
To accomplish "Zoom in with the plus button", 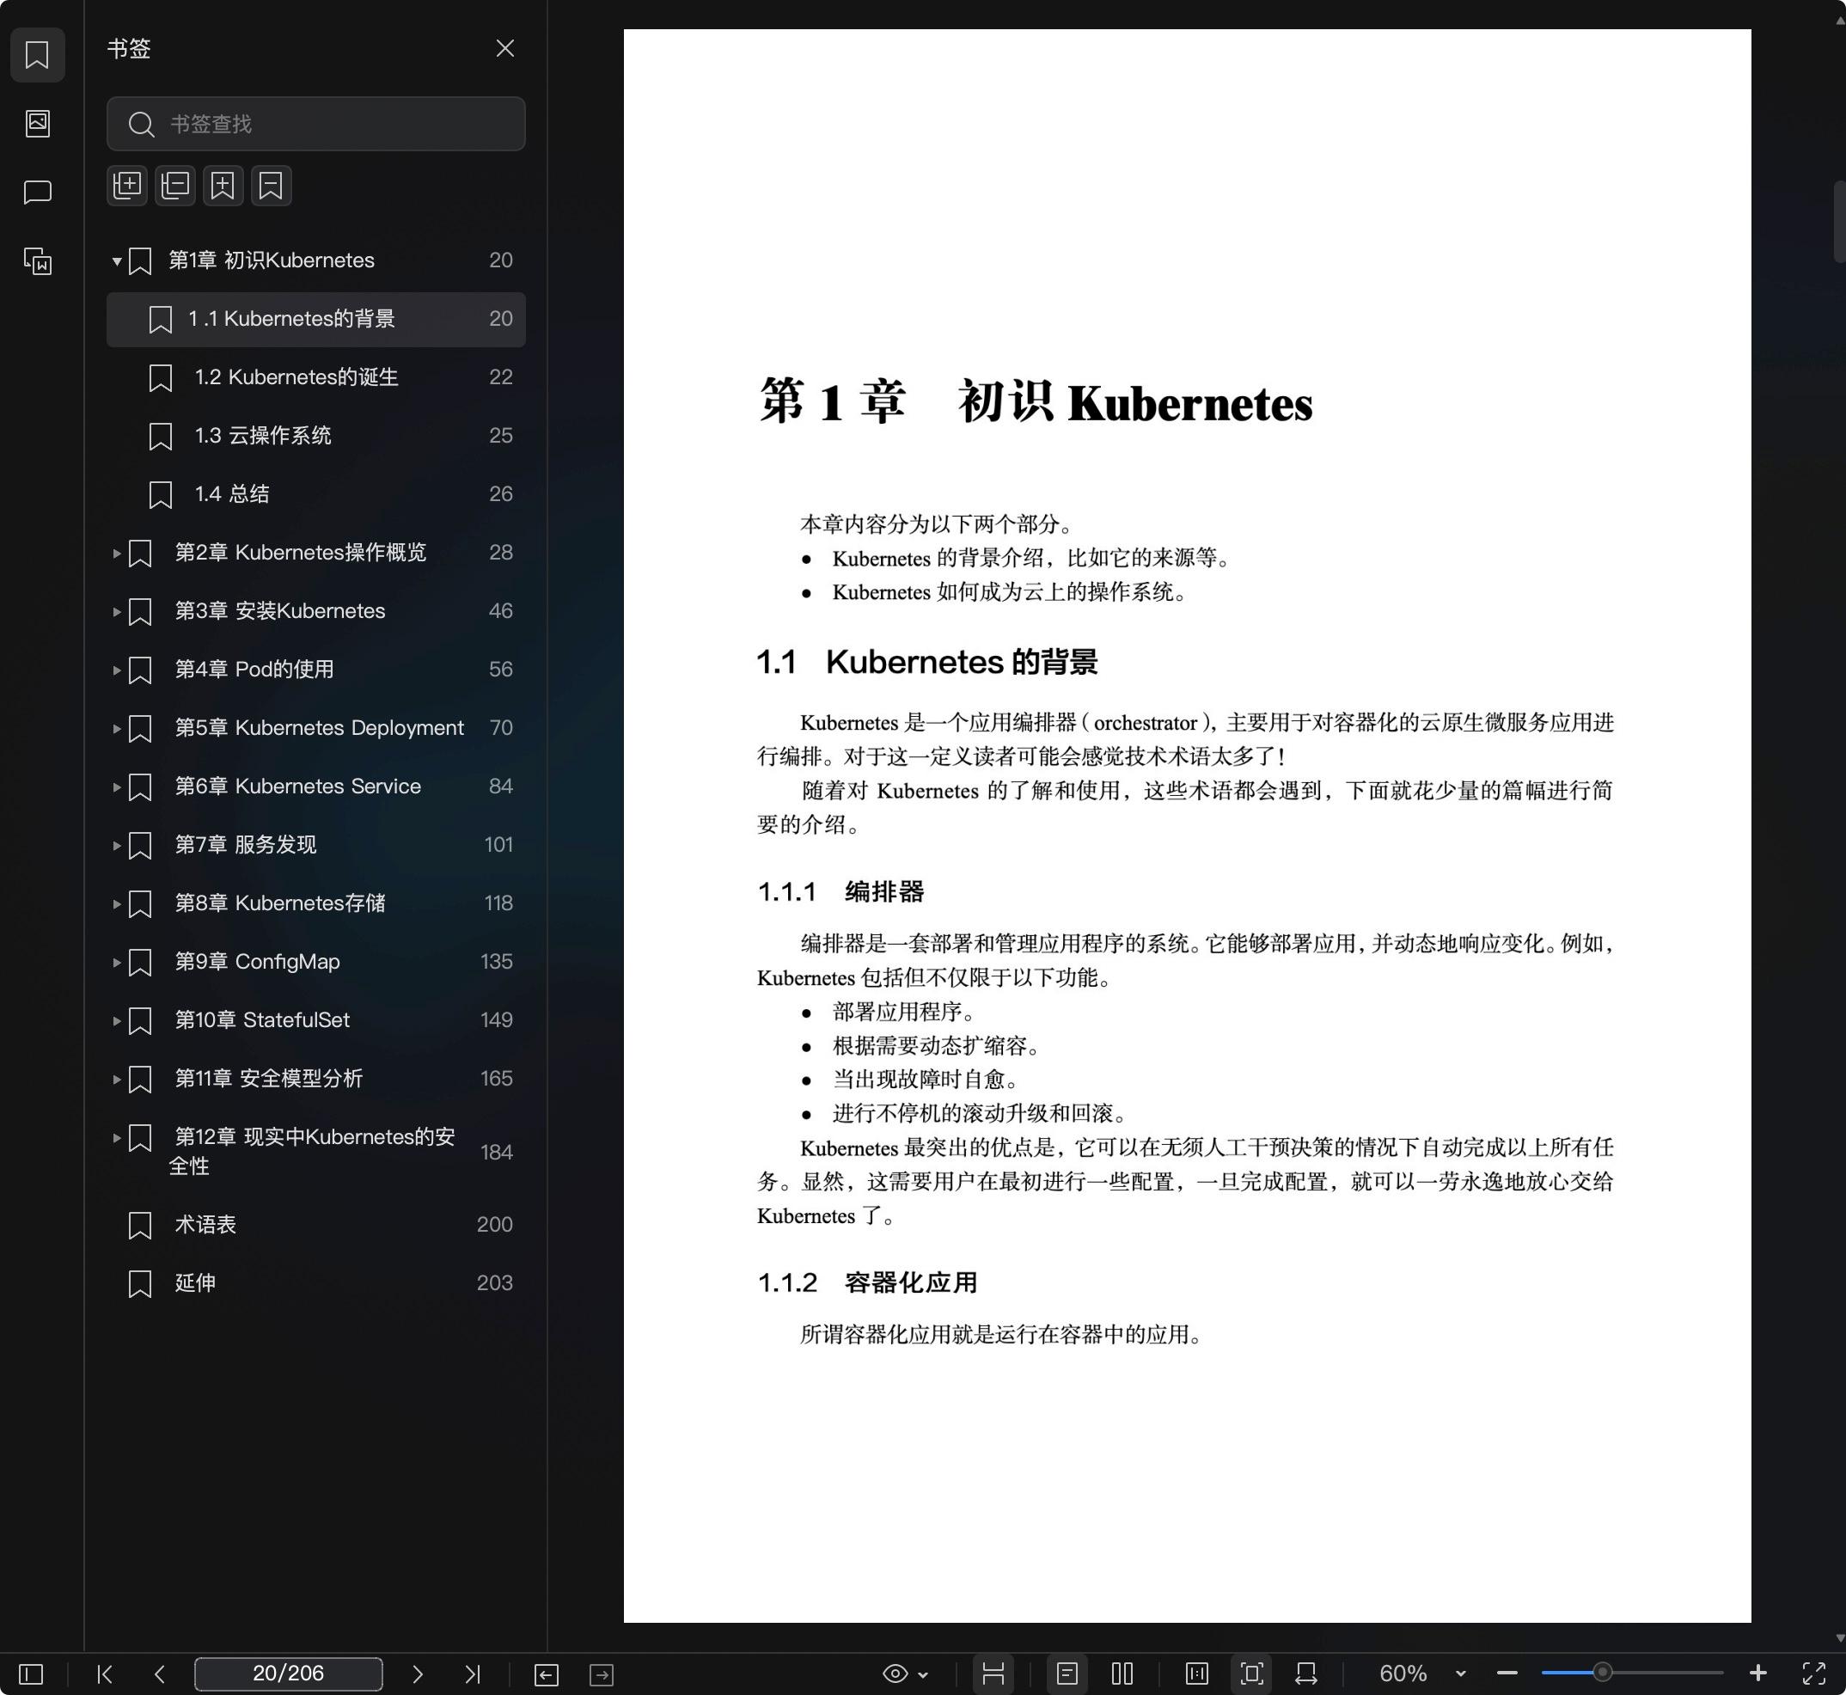I will point(1758,1674).
